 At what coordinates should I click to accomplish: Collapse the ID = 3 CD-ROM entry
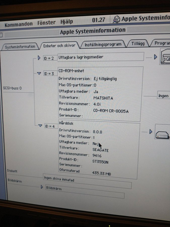pyautogui.click(x=39, y=73)
